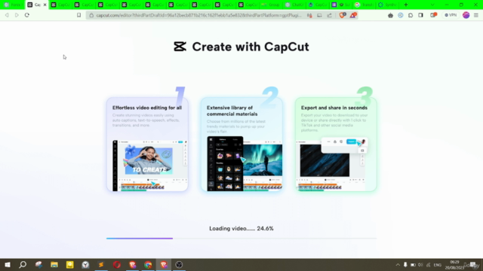Viewport: 483px width, 271px height.
Task: Open a new tab with the plus button
Action: pyautogui.click(x=406, y=5)
